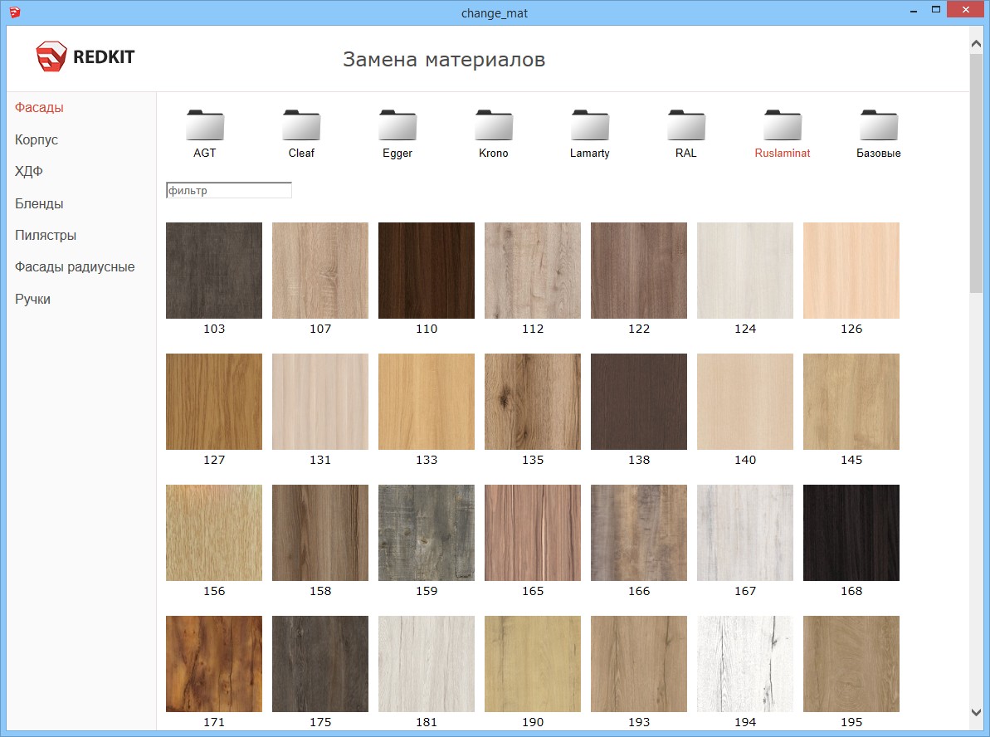The image size is (990, 737).
Task: Select texture thumbnail 195
Action: [x=851, y=664]
